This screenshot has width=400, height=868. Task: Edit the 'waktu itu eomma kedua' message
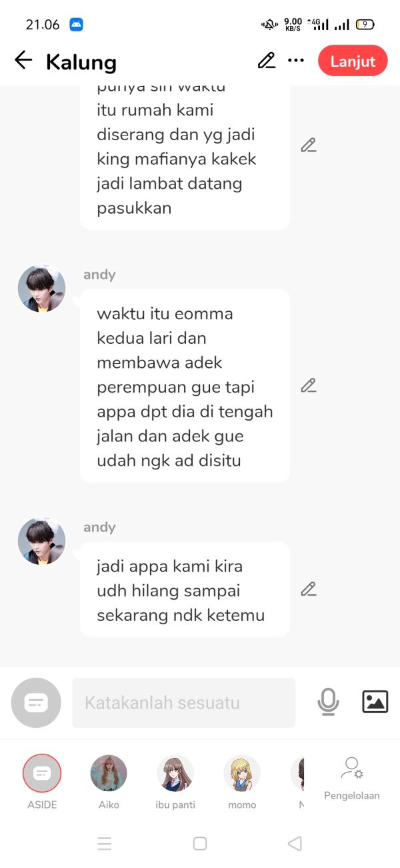click(308, 385)
